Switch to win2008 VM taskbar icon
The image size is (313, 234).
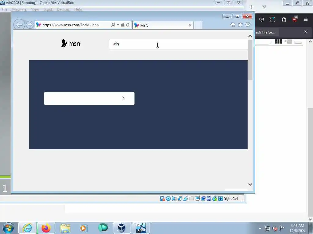click(x=141, y=228)
